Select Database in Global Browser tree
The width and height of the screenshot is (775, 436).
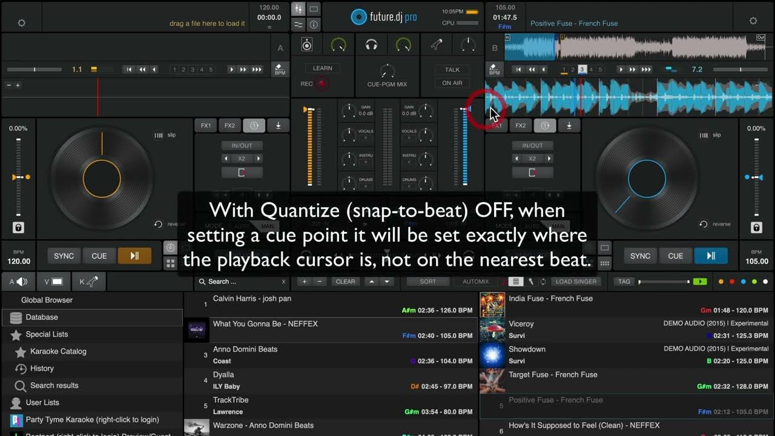(92, 317)
